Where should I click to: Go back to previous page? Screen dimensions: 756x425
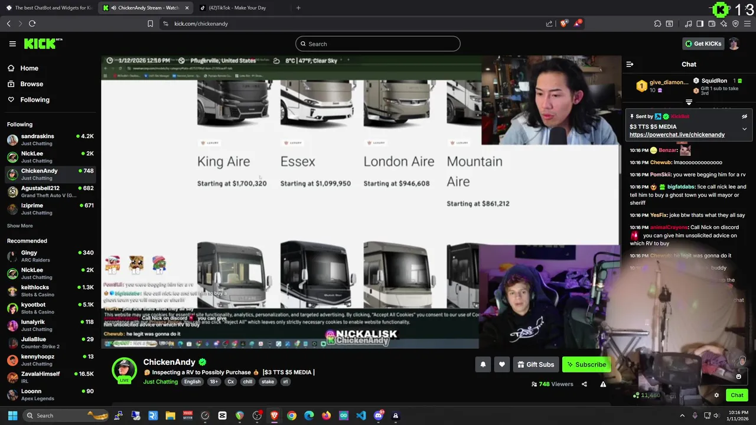click(9, 24)
